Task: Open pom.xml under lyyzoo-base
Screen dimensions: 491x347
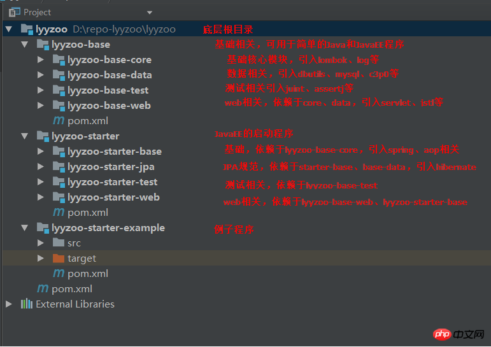Action: [x=88, y=121]
